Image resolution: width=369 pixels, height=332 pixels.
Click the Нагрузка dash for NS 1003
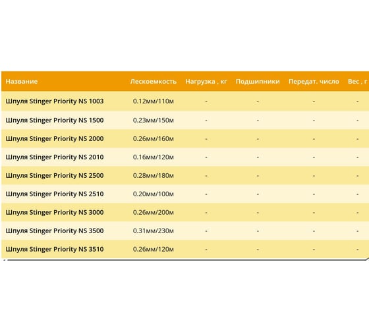click(x=206, y=101)
